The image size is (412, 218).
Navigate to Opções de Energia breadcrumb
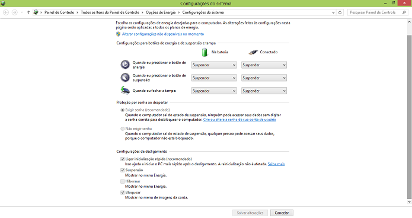[x=161, y=12]
